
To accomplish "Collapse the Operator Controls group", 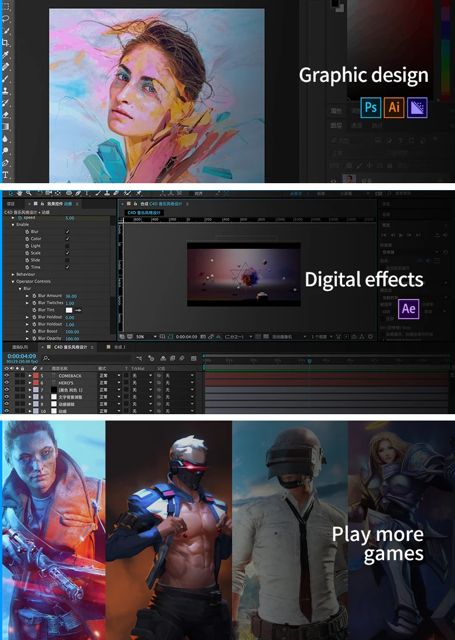I will pyautogui.click(x=13, y=282).
